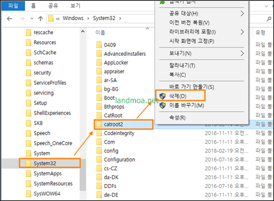Click the SysWOW64 folder icon
This screenshot has height=201, width=274.
(28, 193)
